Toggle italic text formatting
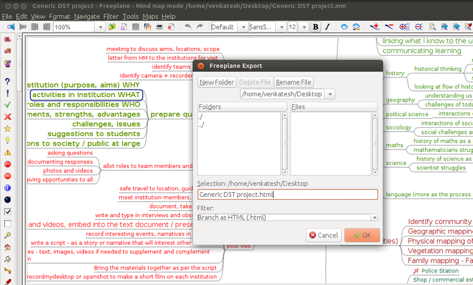Screen dimensions: 473x285 (x=328, y=27)
